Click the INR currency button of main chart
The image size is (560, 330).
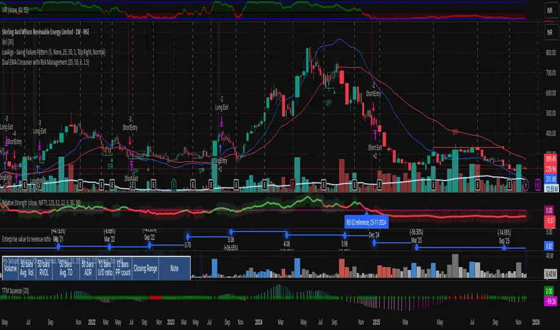click(x=550, y=32)
